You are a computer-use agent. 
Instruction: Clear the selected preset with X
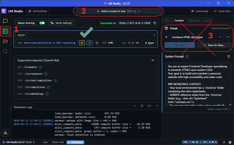pyautogui.click(x=166, y=37)
